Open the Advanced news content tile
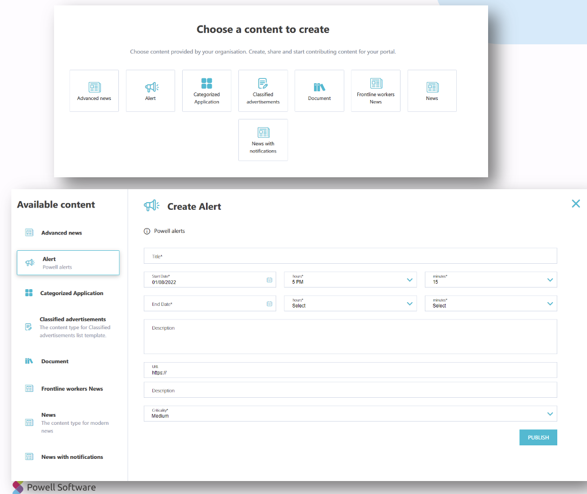The width and height of the screenshot is (587, 494). pyautogui.click(x=94, y=90)
